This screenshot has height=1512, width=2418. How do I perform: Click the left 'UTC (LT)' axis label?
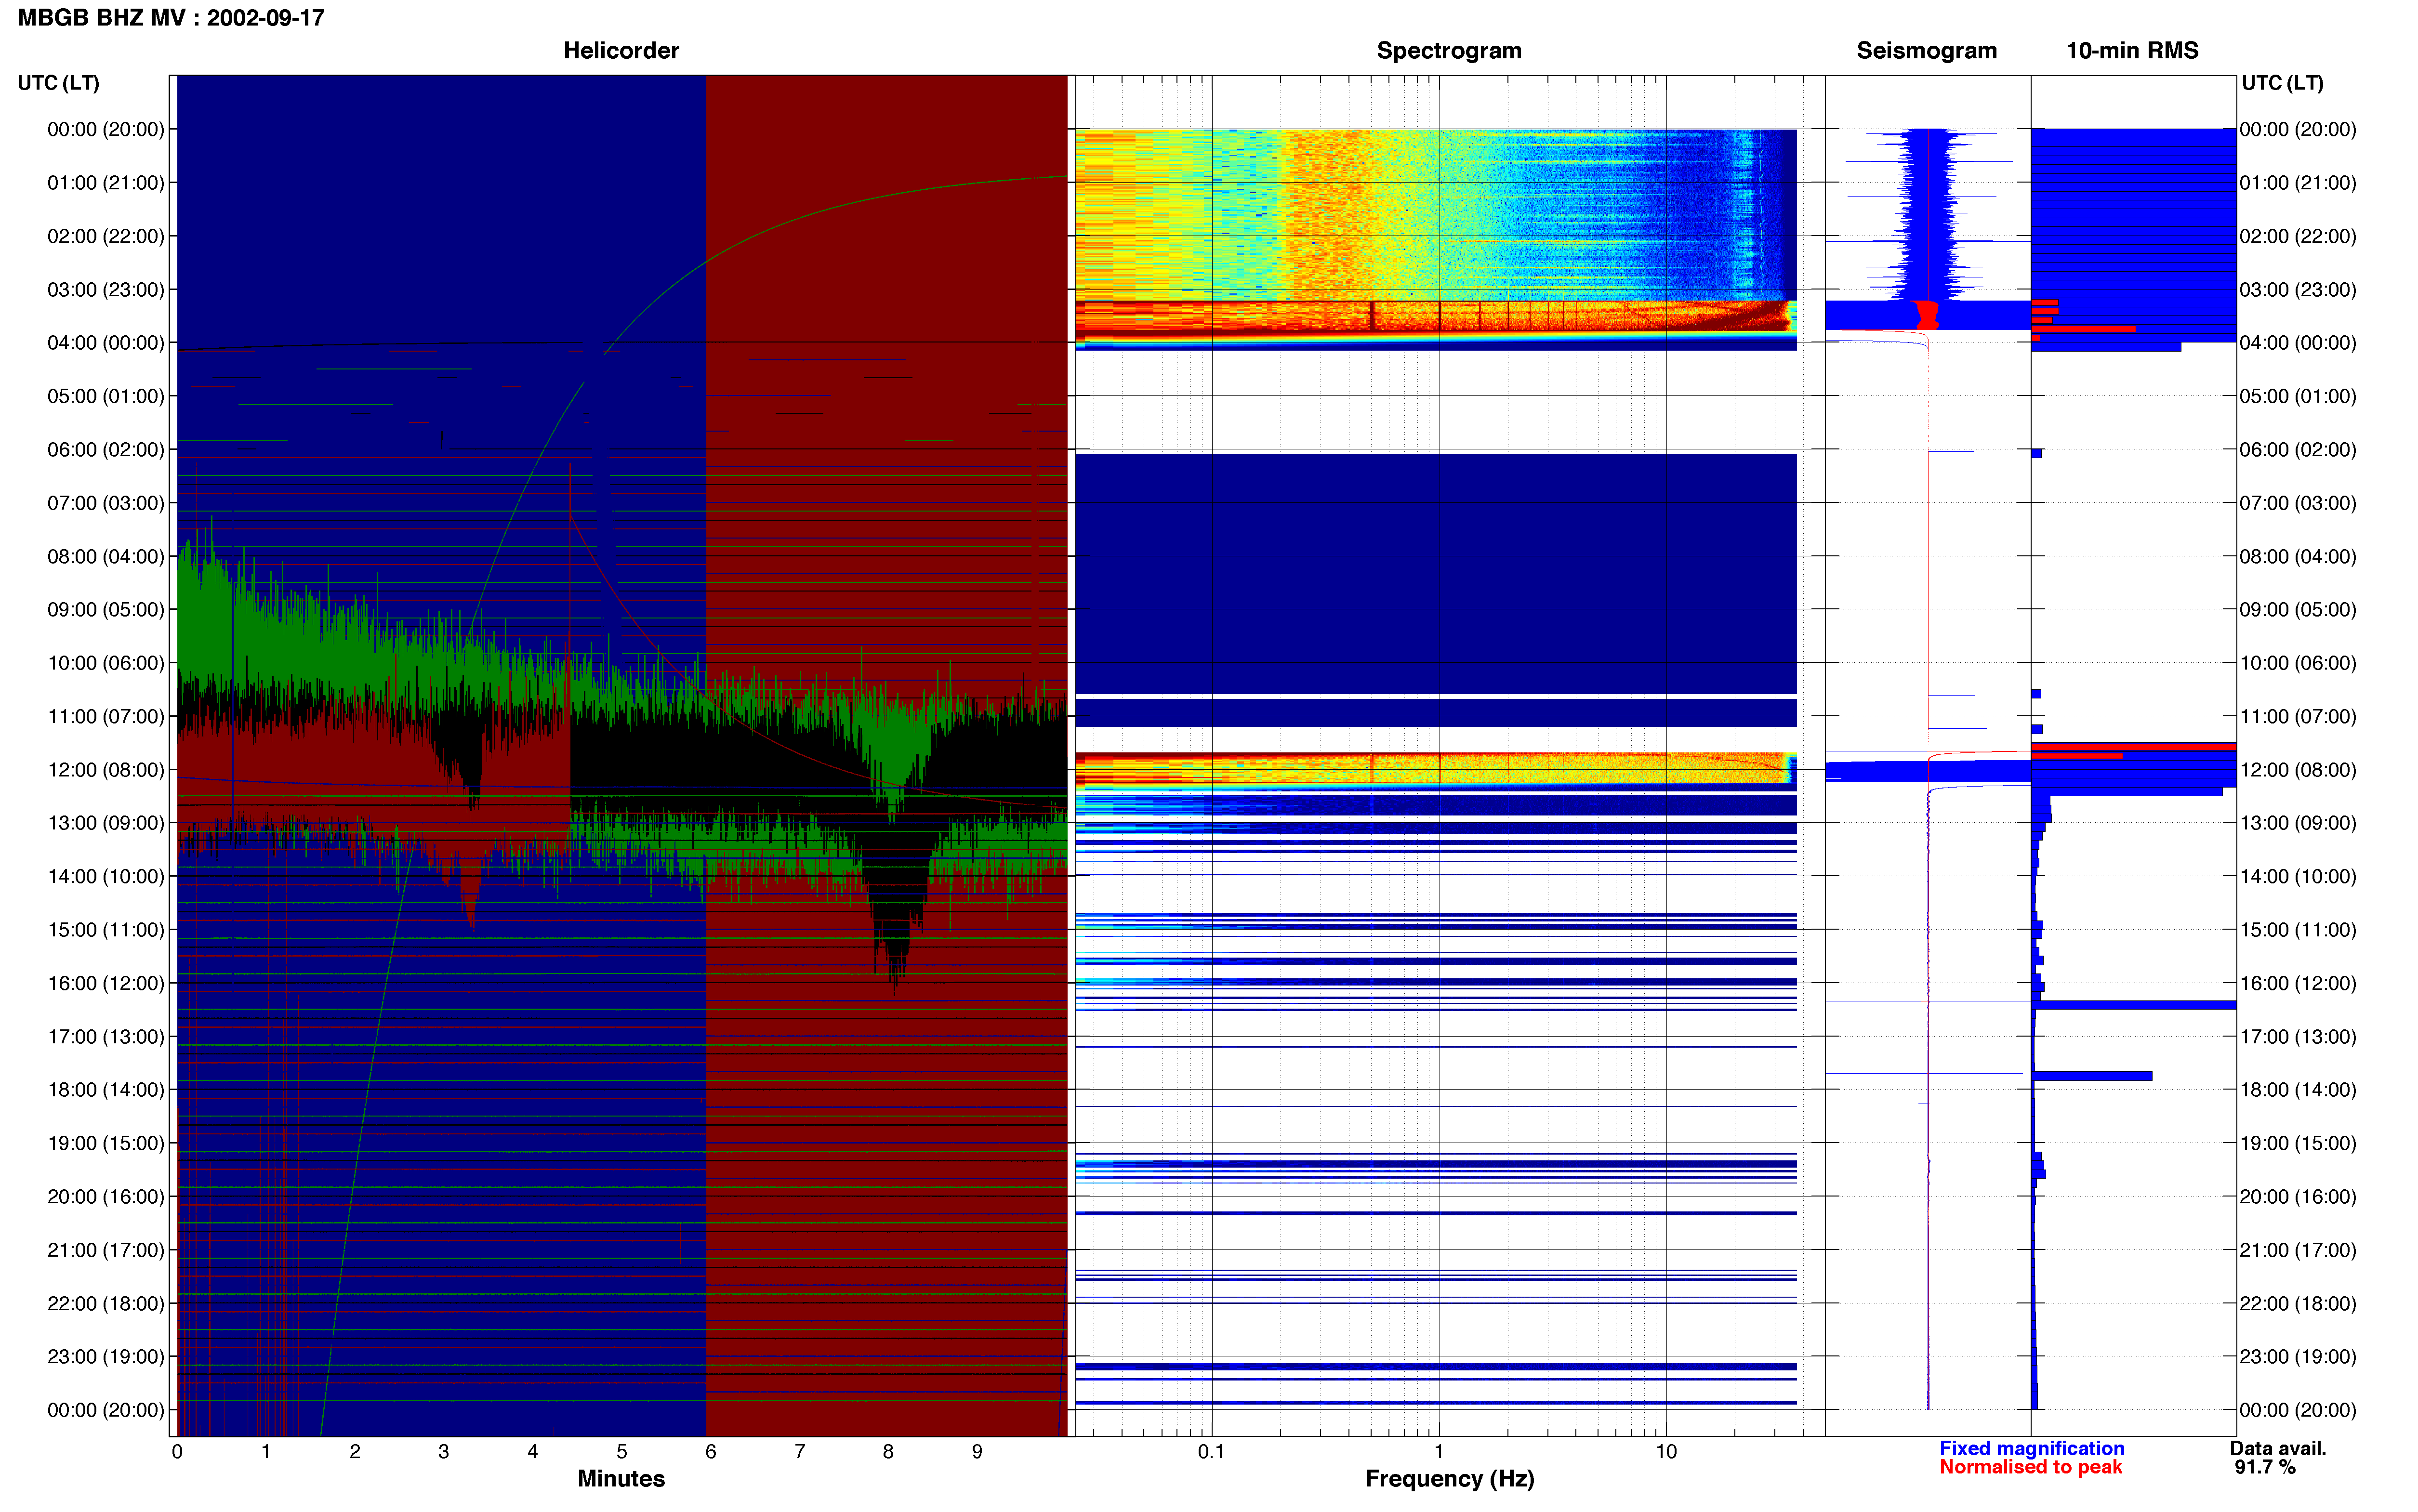point(58,83)
